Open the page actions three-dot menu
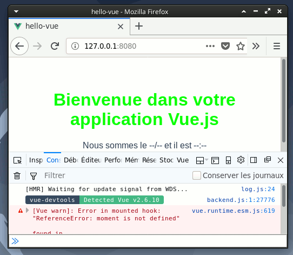This screenshot has width=293, height=255. (x=210, y=46)
